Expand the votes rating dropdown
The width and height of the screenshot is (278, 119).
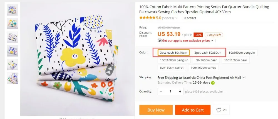point(176,18)
